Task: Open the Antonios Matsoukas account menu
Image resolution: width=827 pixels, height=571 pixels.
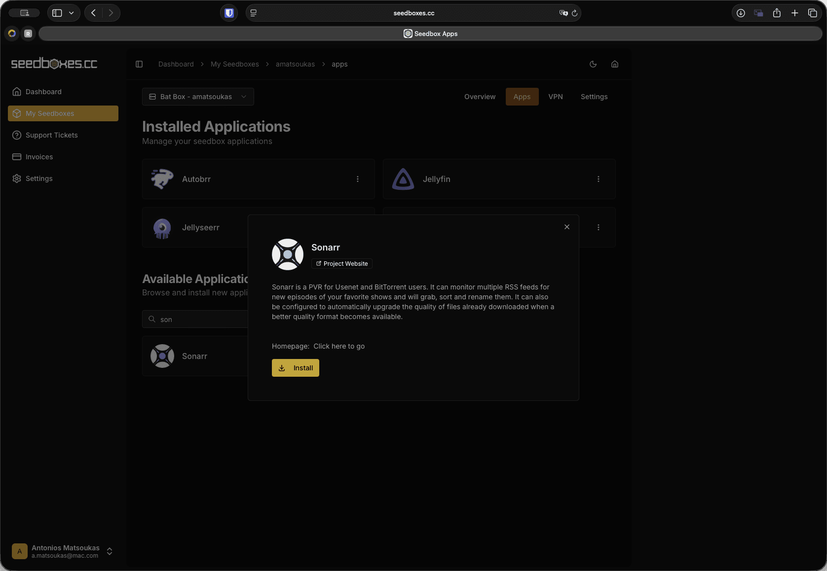Action: (63, 551)
